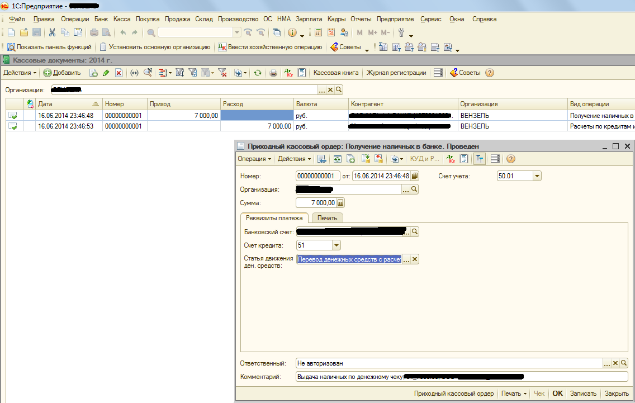The width and height of the screenshot is (635, 403).
Task: Click into the Комментарий text field
Action: pyautogui.click(x=461, y=377)
